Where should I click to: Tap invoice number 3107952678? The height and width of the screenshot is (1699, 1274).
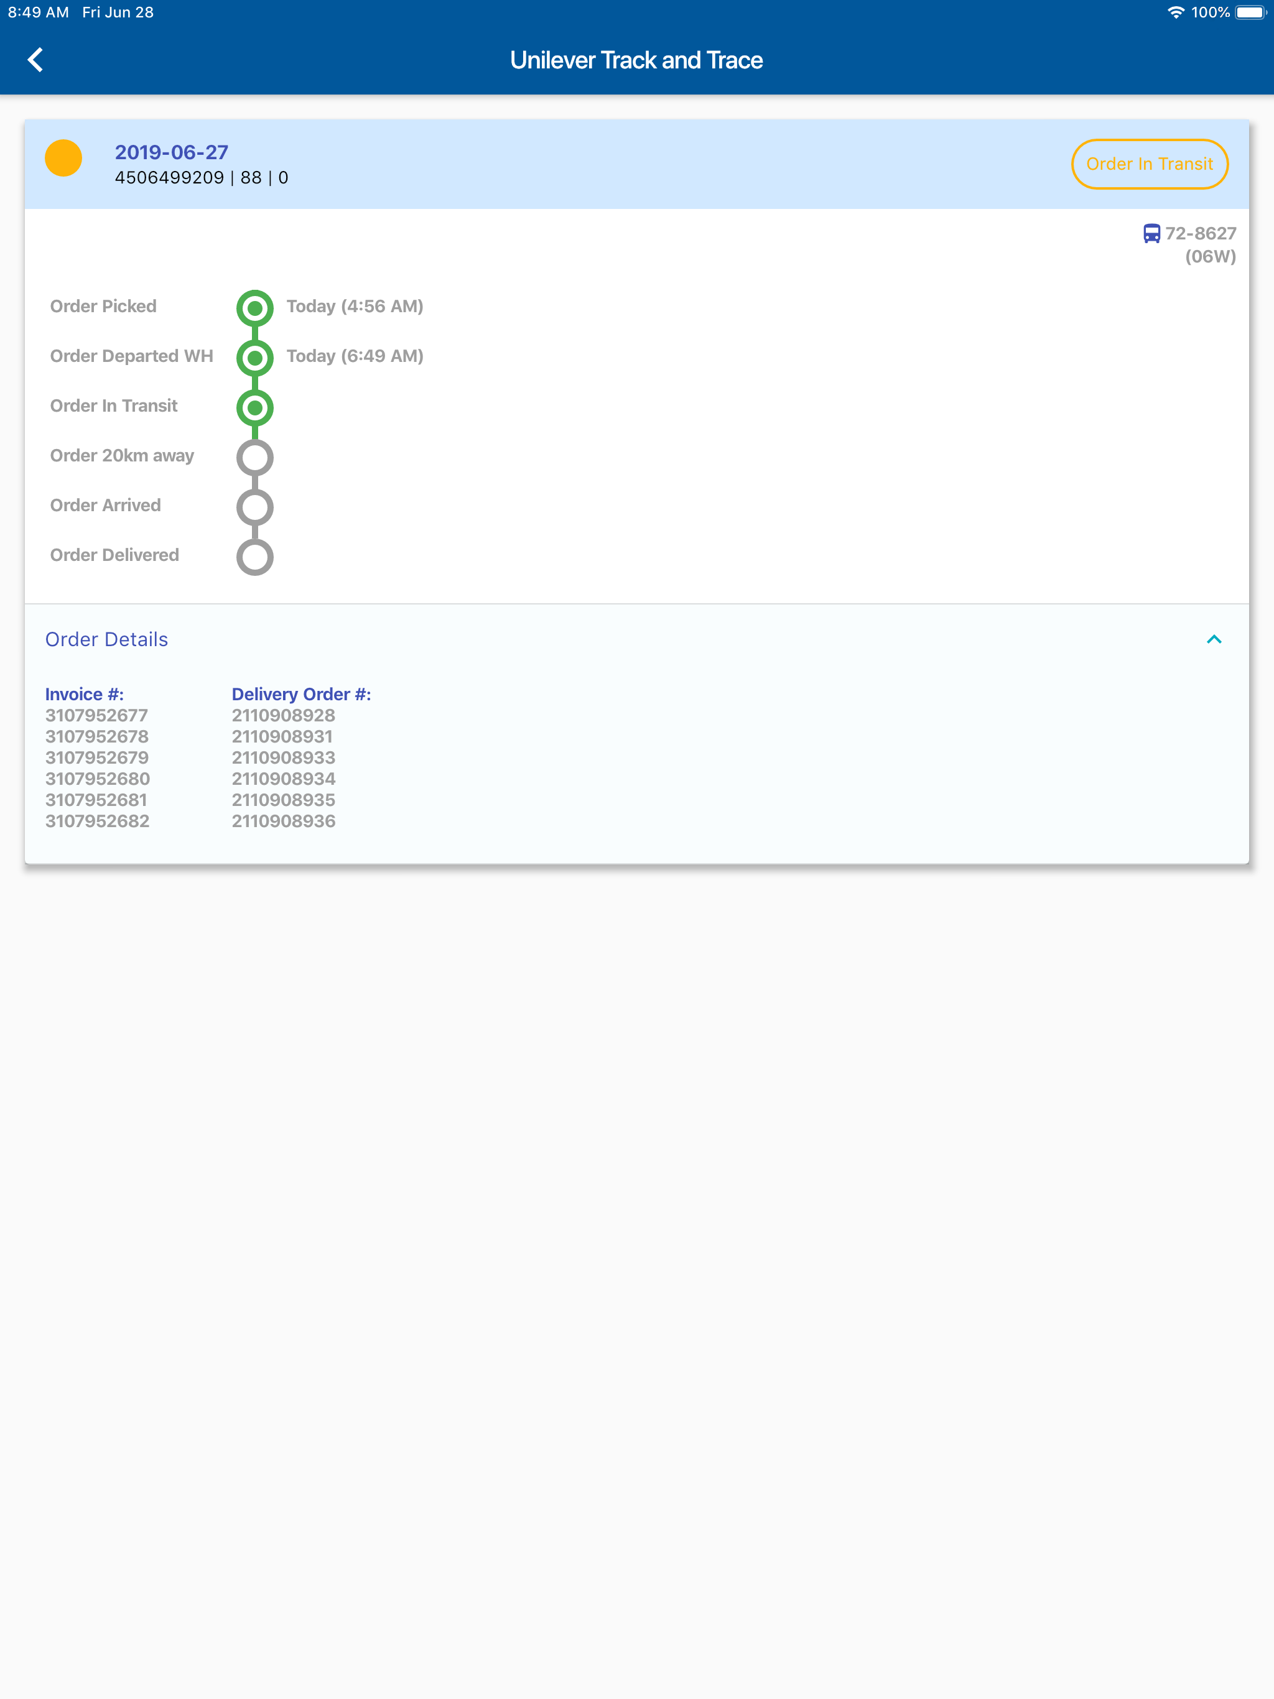[x=97, y=736]
